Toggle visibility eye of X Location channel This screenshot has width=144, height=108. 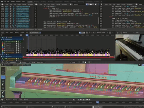[x=4, y=43]
